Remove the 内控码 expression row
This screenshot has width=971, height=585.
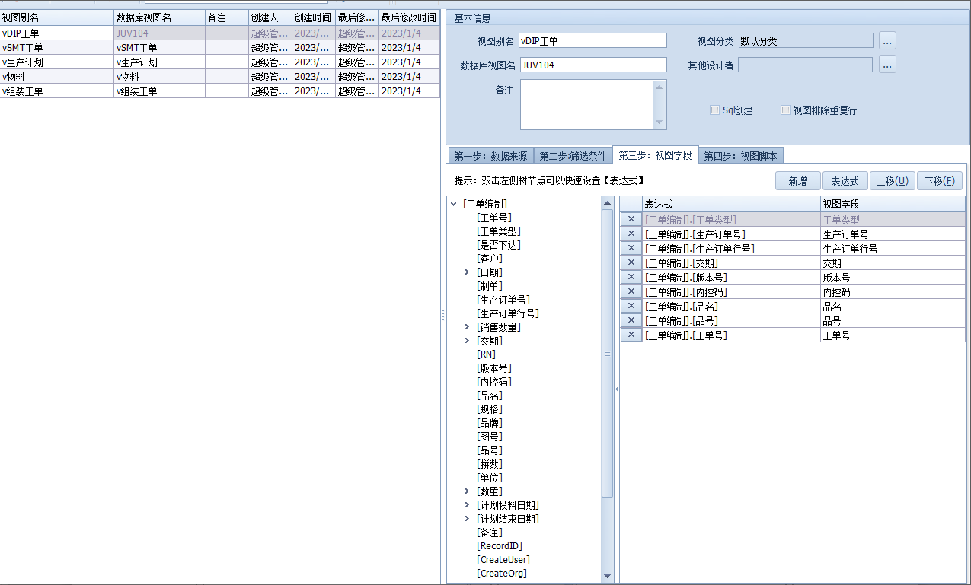tap(631, 292)
